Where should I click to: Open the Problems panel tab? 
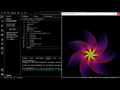[x=25, y=58]
